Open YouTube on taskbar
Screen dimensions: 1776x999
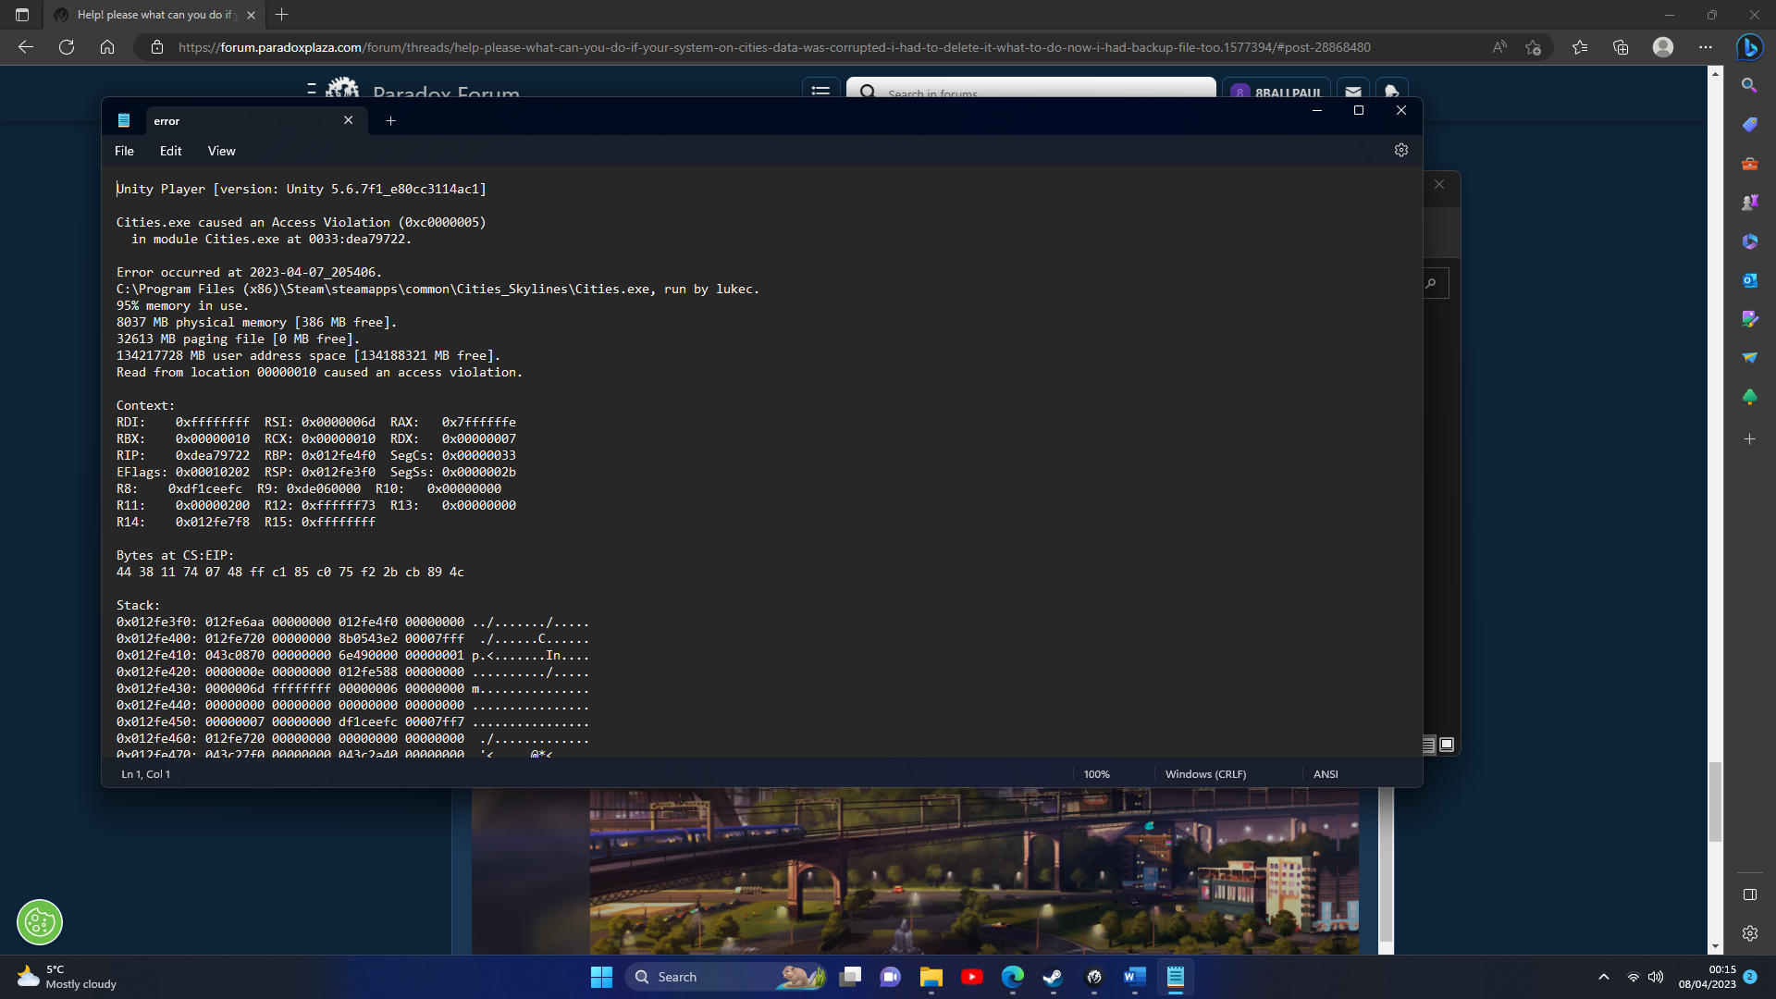pyautogui.click(x=972, y=977)
